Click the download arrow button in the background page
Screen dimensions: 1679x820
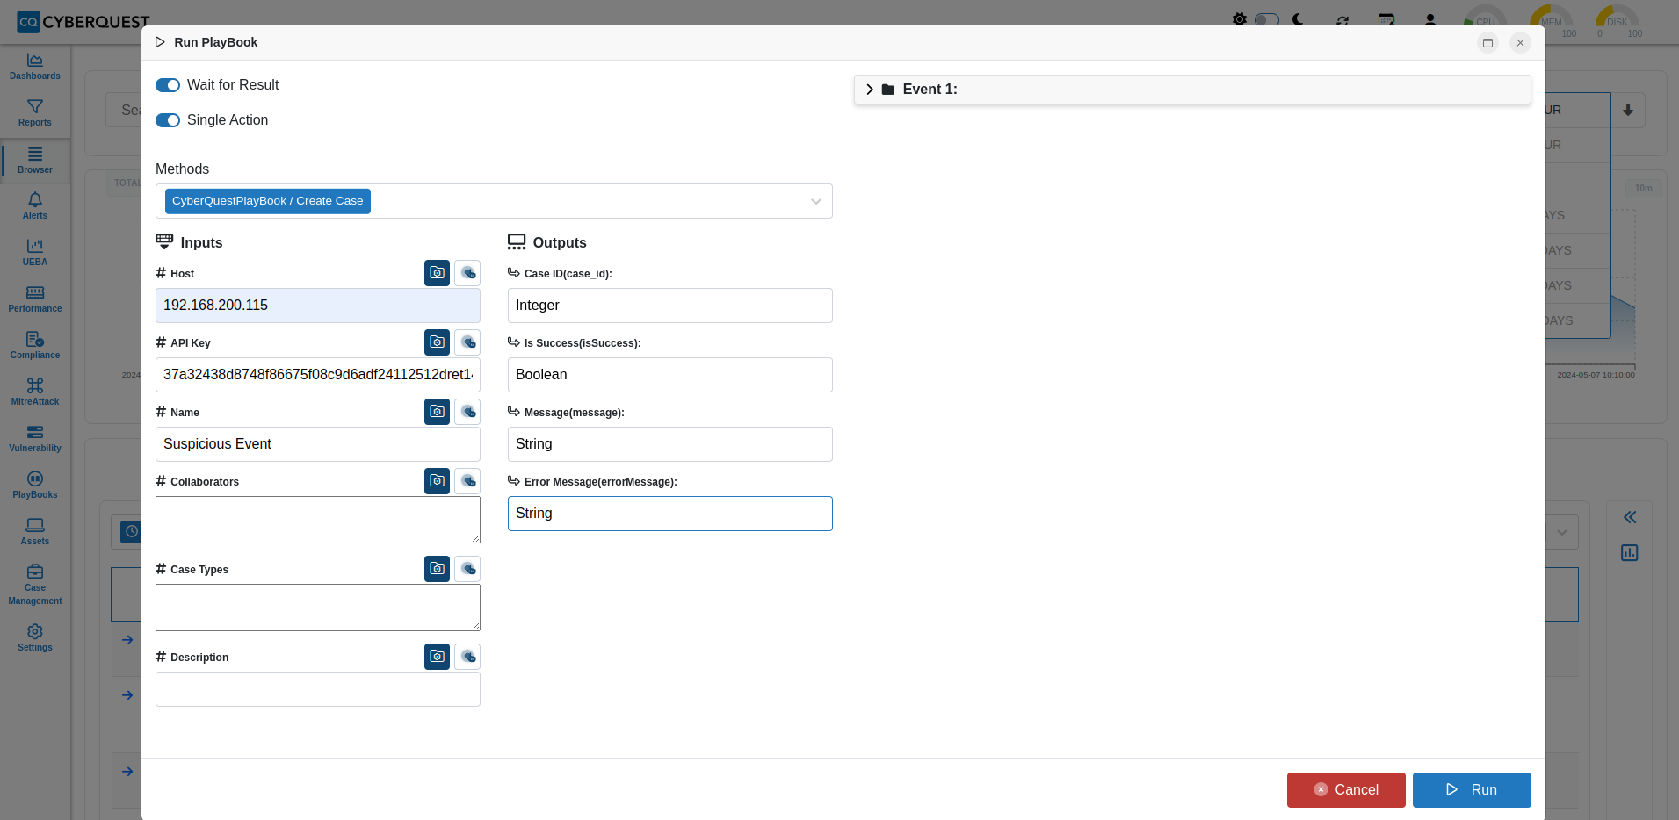(x=1628, y=111)
